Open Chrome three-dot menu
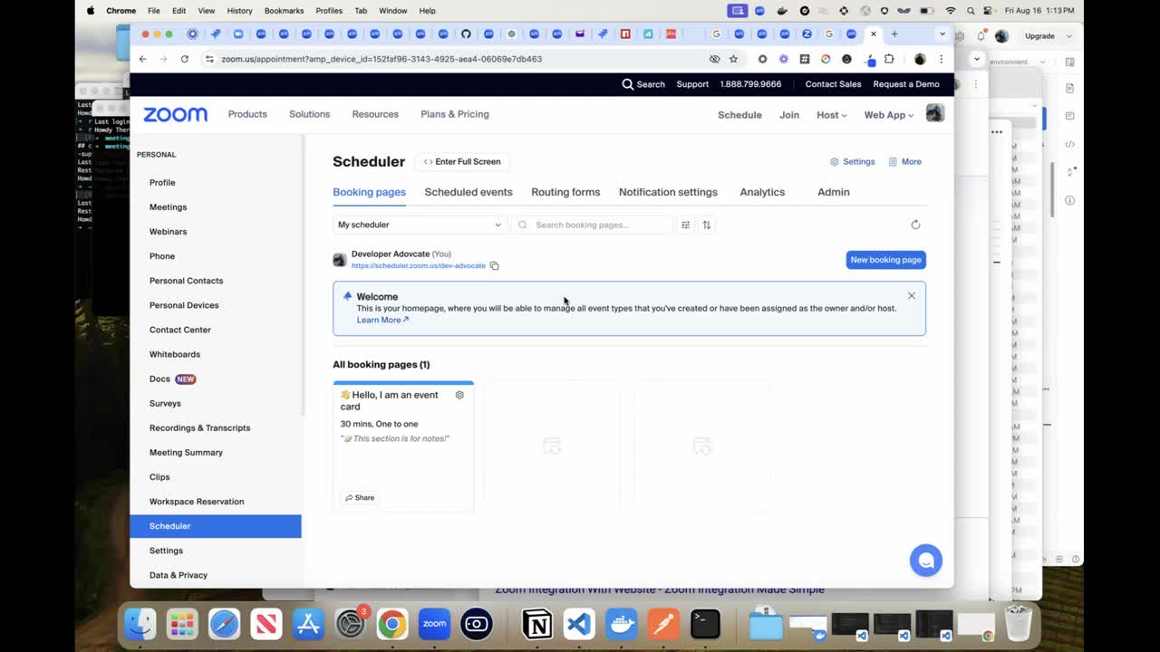 pos(941,59)
